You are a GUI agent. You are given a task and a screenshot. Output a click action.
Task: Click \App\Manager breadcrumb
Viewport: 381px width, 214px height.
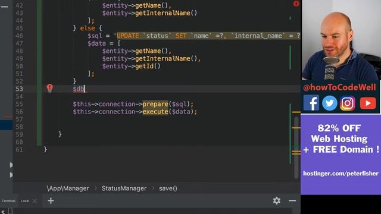click(68, 188)
